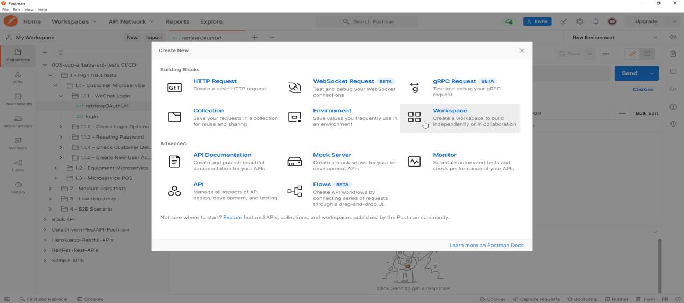Viewport: 684px width, 303px height.
Task: Click the gRPC Request icon
Action: (x=414, y=88)
